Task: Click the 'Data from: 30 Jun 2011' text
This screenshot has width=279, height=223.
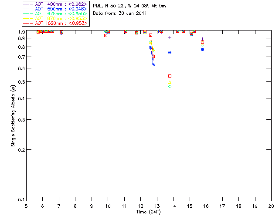Action: [120, 14]
